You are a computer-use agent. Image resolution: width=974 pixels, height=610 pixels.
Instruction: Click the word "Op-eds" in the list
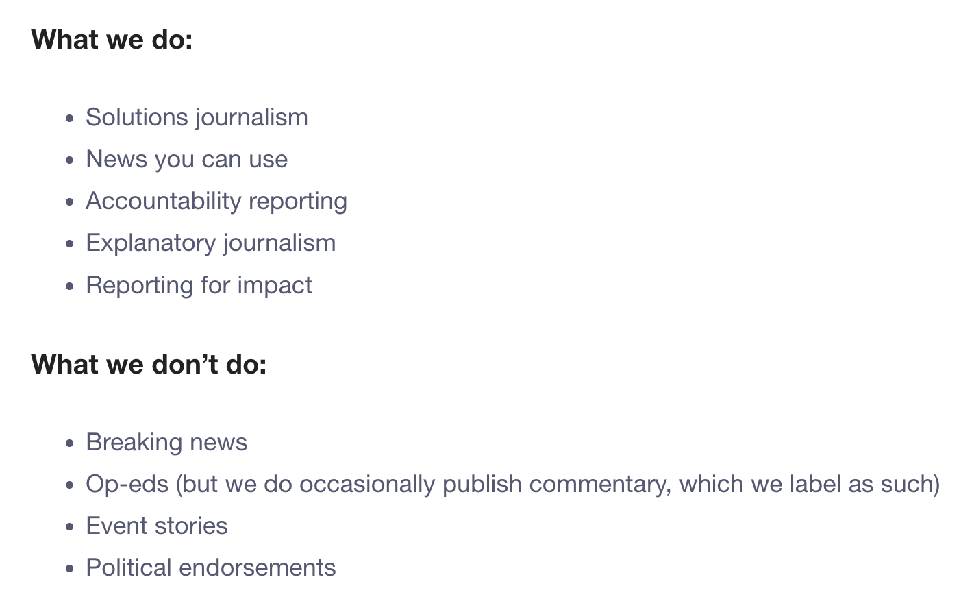tap(127, 484)
